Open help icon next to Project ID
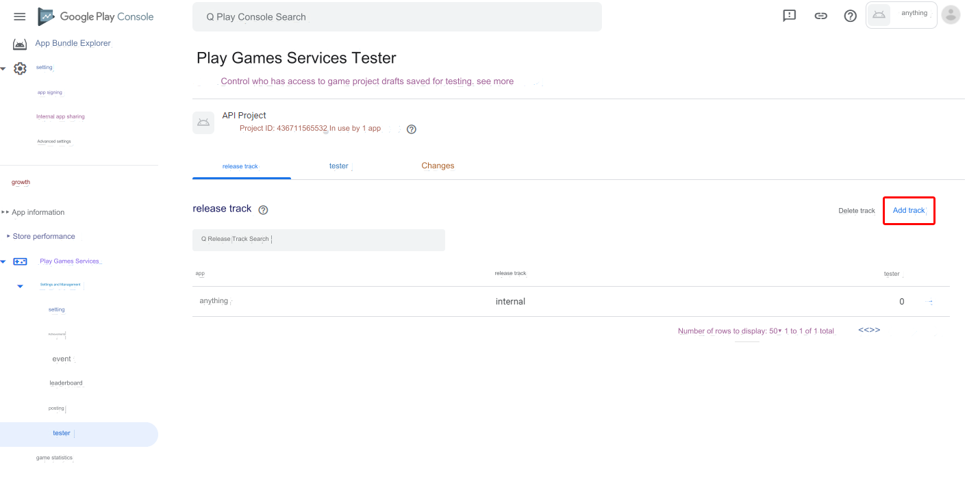The height and width of the screenshot is (479, 967). pos(412,129)
